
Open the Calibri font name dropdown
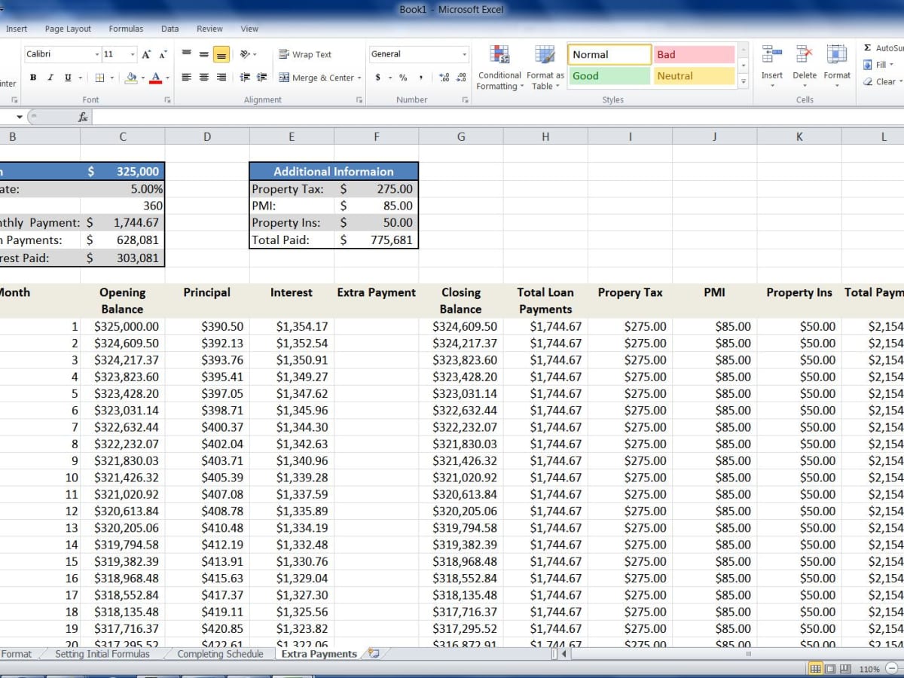97,54
